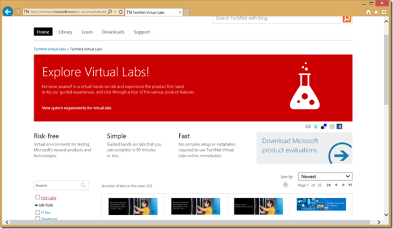This screenshot has height=229, width=393.
Task: Click vertical scrollbar up arrow
Action: point(386,21)
